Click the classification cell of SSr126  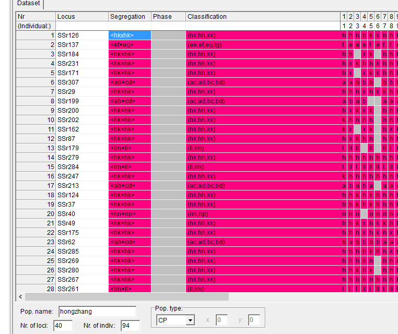click(263, 35)
